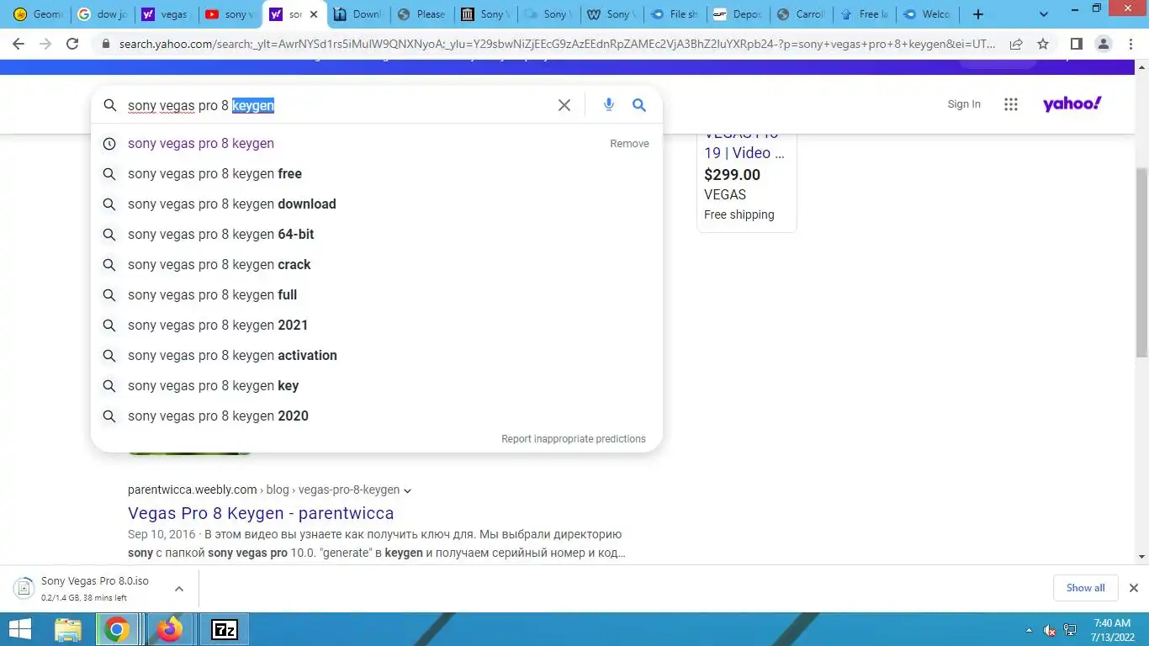Open the Yahoo apps grid icon
The width and height of the screenshot is (1149, 646).
[x=1011, y=104]
